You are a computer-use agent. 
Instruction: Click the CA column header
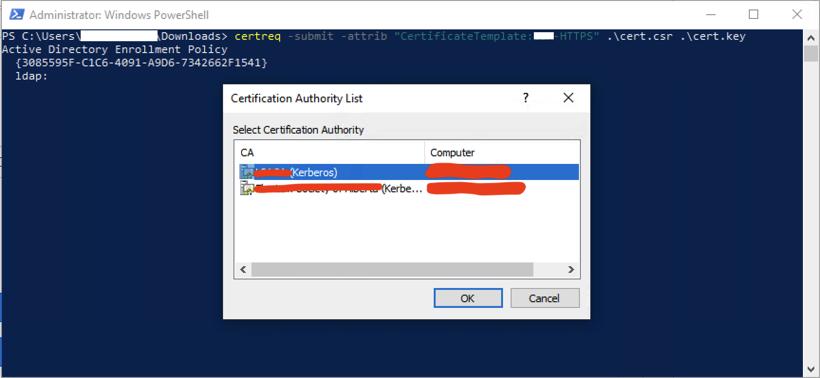330,153
